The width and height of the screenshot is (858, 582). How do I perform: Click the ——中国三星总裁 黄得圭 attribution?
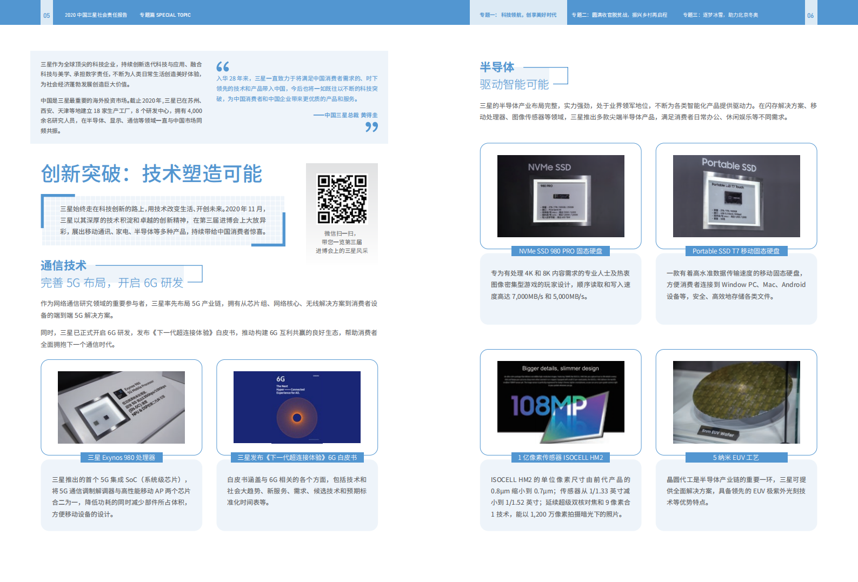345,115
